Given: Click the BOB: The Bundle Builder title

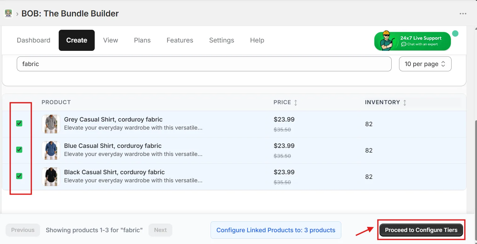Looking at the screenshot, I should click(x=70, y=14).
